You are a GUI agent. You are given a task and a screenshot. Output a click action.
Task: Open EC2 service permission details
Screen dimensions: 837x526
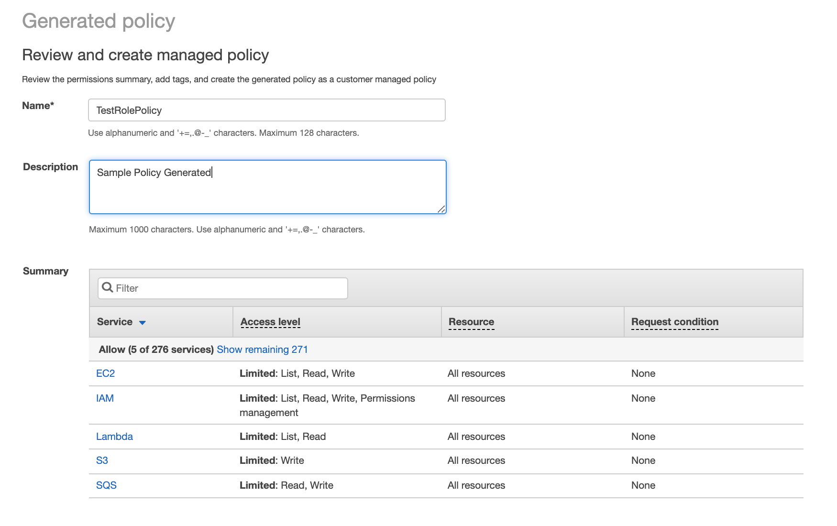105,373
